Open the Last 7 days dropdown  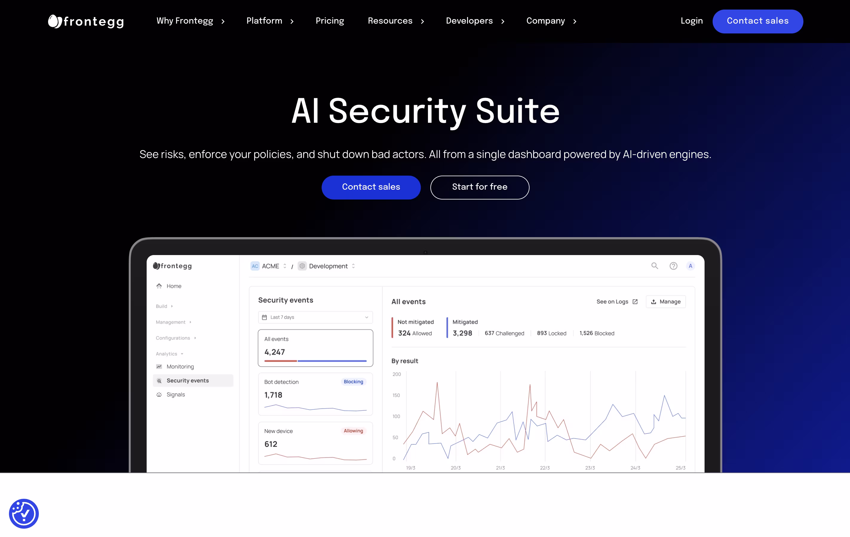coord(315,317)
